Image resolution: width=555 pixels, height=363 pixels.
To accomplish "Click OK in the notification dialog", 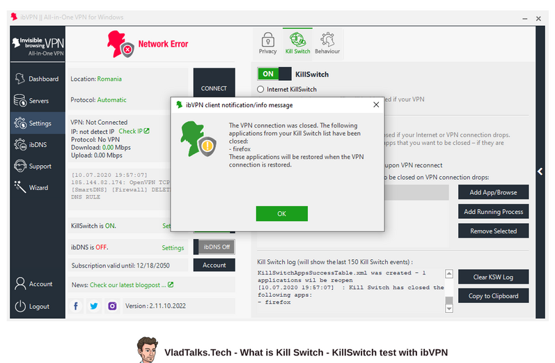I will [282, 214].
